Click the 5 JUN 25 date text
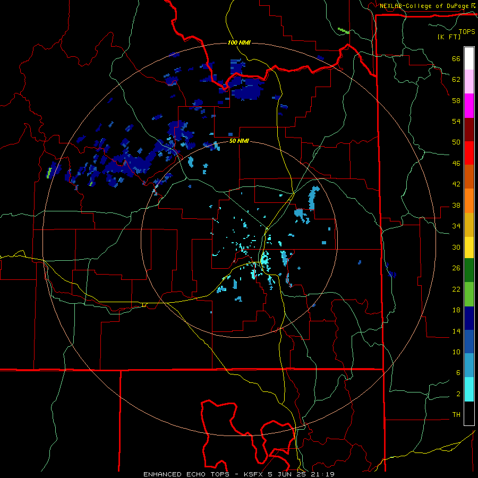478x478 pixels. tap(287, 474)
